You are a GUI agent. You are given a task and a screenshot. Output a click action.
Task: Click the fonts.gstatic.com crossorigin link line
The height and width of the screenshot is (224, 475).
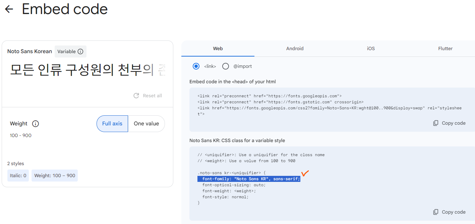coord(281,102)
